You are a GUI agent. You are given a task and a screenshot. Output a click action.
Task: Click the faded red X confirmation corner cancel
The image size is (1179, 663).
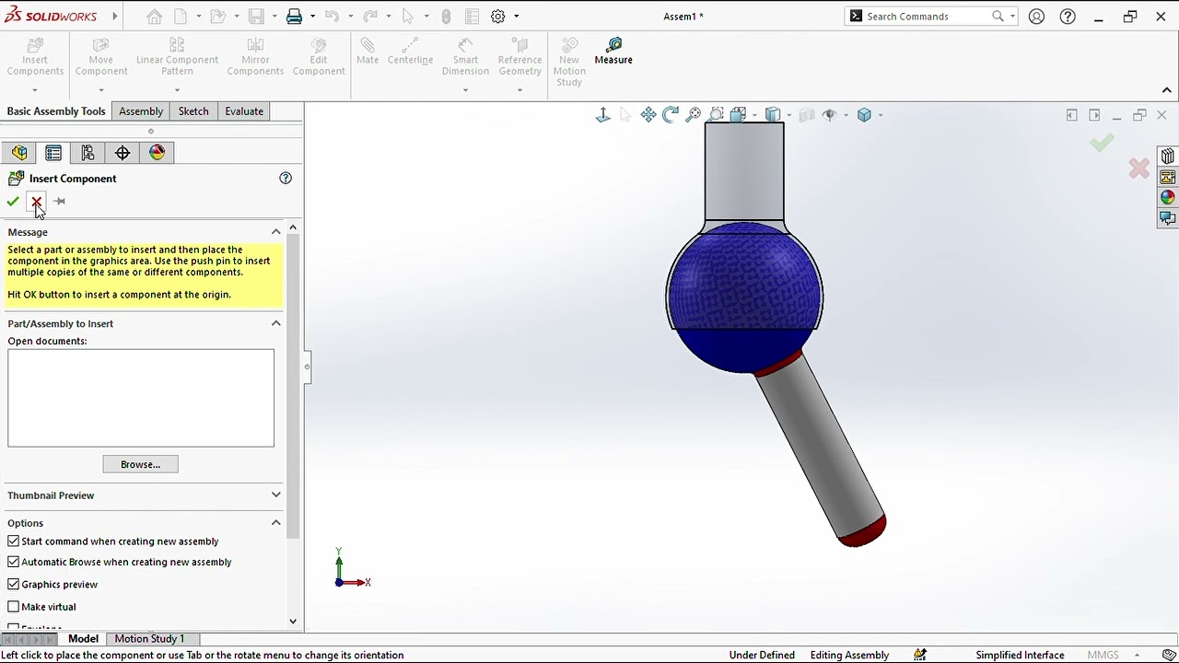(1138, 169)
